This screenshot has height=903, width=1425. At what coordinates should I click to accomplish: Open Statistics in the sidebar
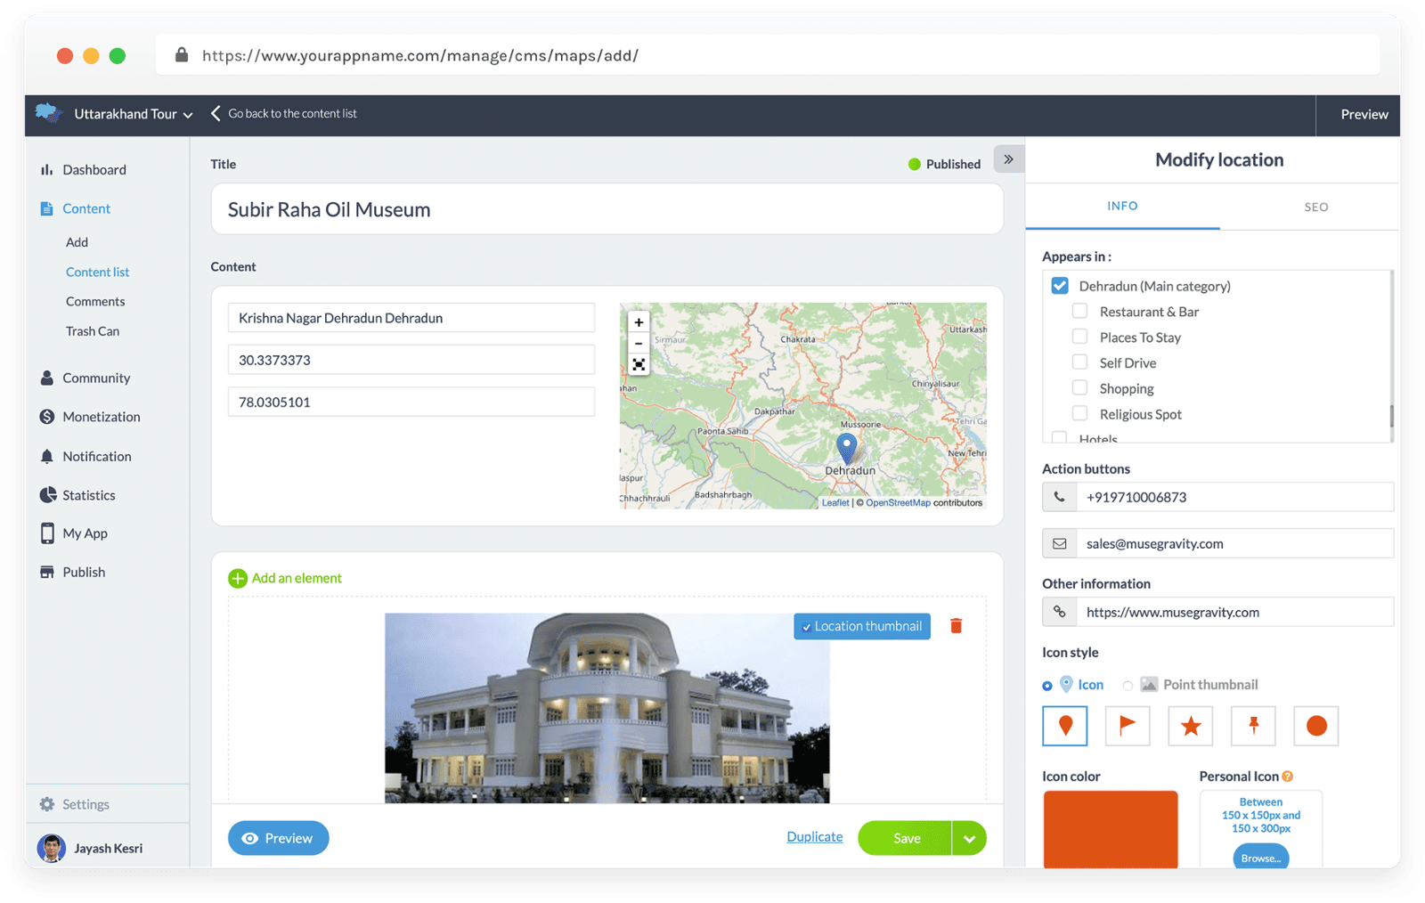point(88,495)
